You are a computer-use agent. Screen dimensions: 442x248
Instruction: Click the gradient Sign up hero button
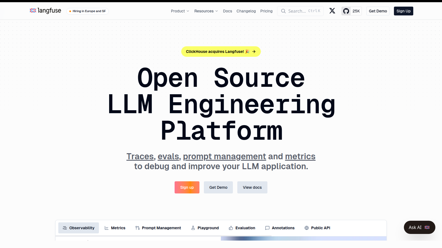[187, 187]
